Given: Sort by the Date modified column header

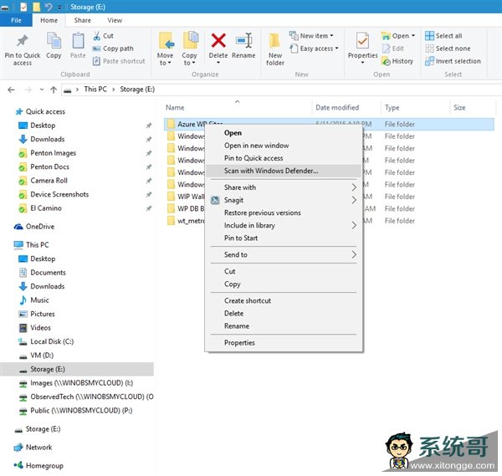Looking at the screenshot, I should pos(337,108).
